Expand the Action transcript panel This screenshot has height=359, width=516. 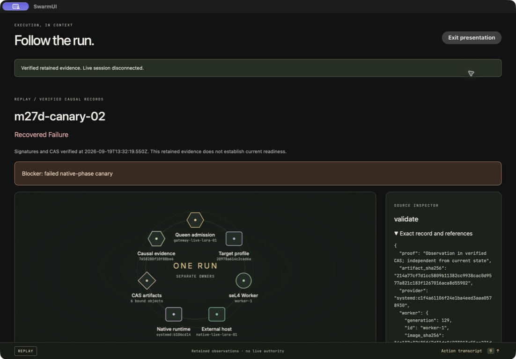pos(461,351)
